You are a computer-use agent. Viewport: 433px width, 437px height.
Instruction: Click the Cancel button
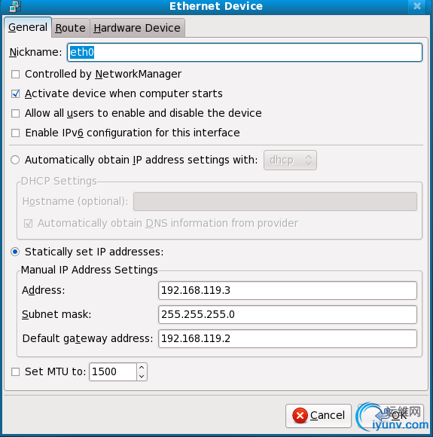pos(319,416)
